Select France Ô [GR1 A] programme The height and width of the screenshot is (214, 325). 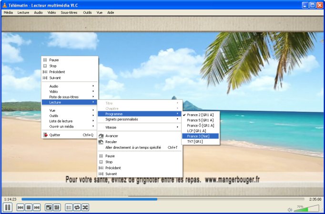201,126
